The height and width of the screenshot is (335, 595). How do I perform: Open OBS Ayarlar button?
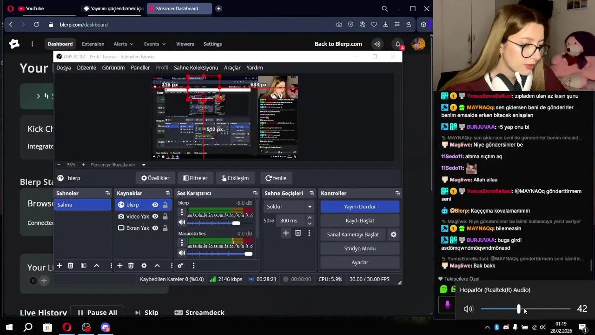coord(360,262)
